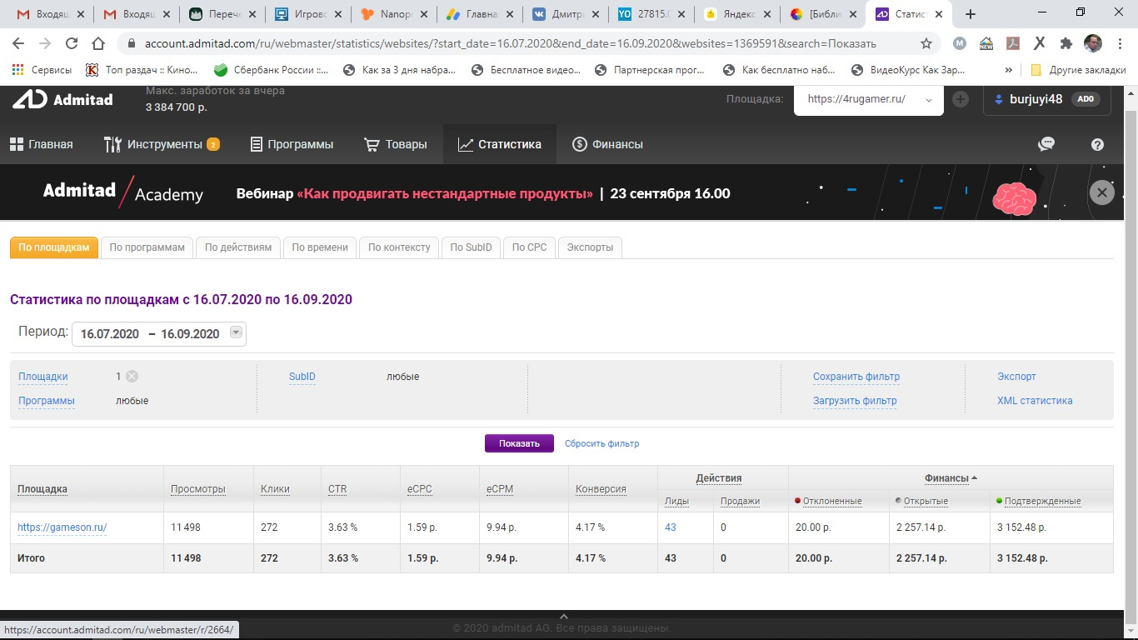The height and width of the screenshot is (640, 1138).
Task: Switch to the По программам tab
Action: click(147, 247)
